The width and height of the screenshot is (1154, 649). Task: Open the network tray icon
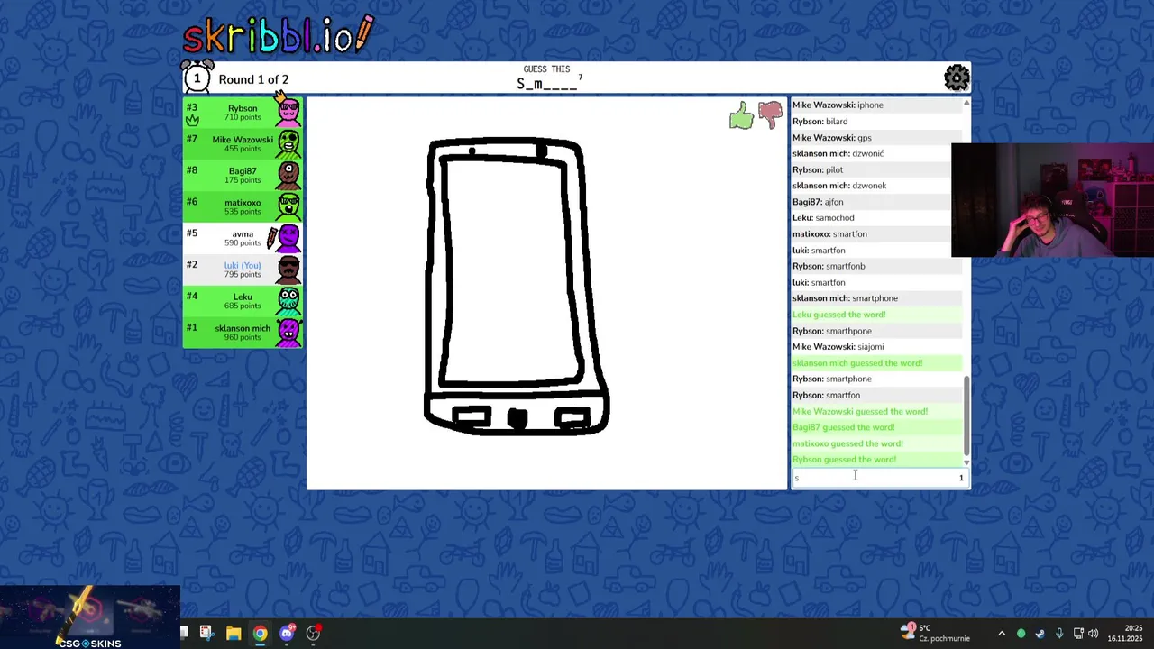(x=1076, y=634)
